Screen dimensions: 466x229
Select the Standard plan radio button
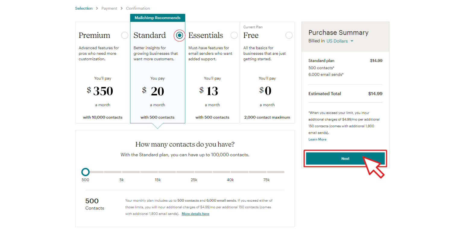pyautogui.click(x=180, y=36)
